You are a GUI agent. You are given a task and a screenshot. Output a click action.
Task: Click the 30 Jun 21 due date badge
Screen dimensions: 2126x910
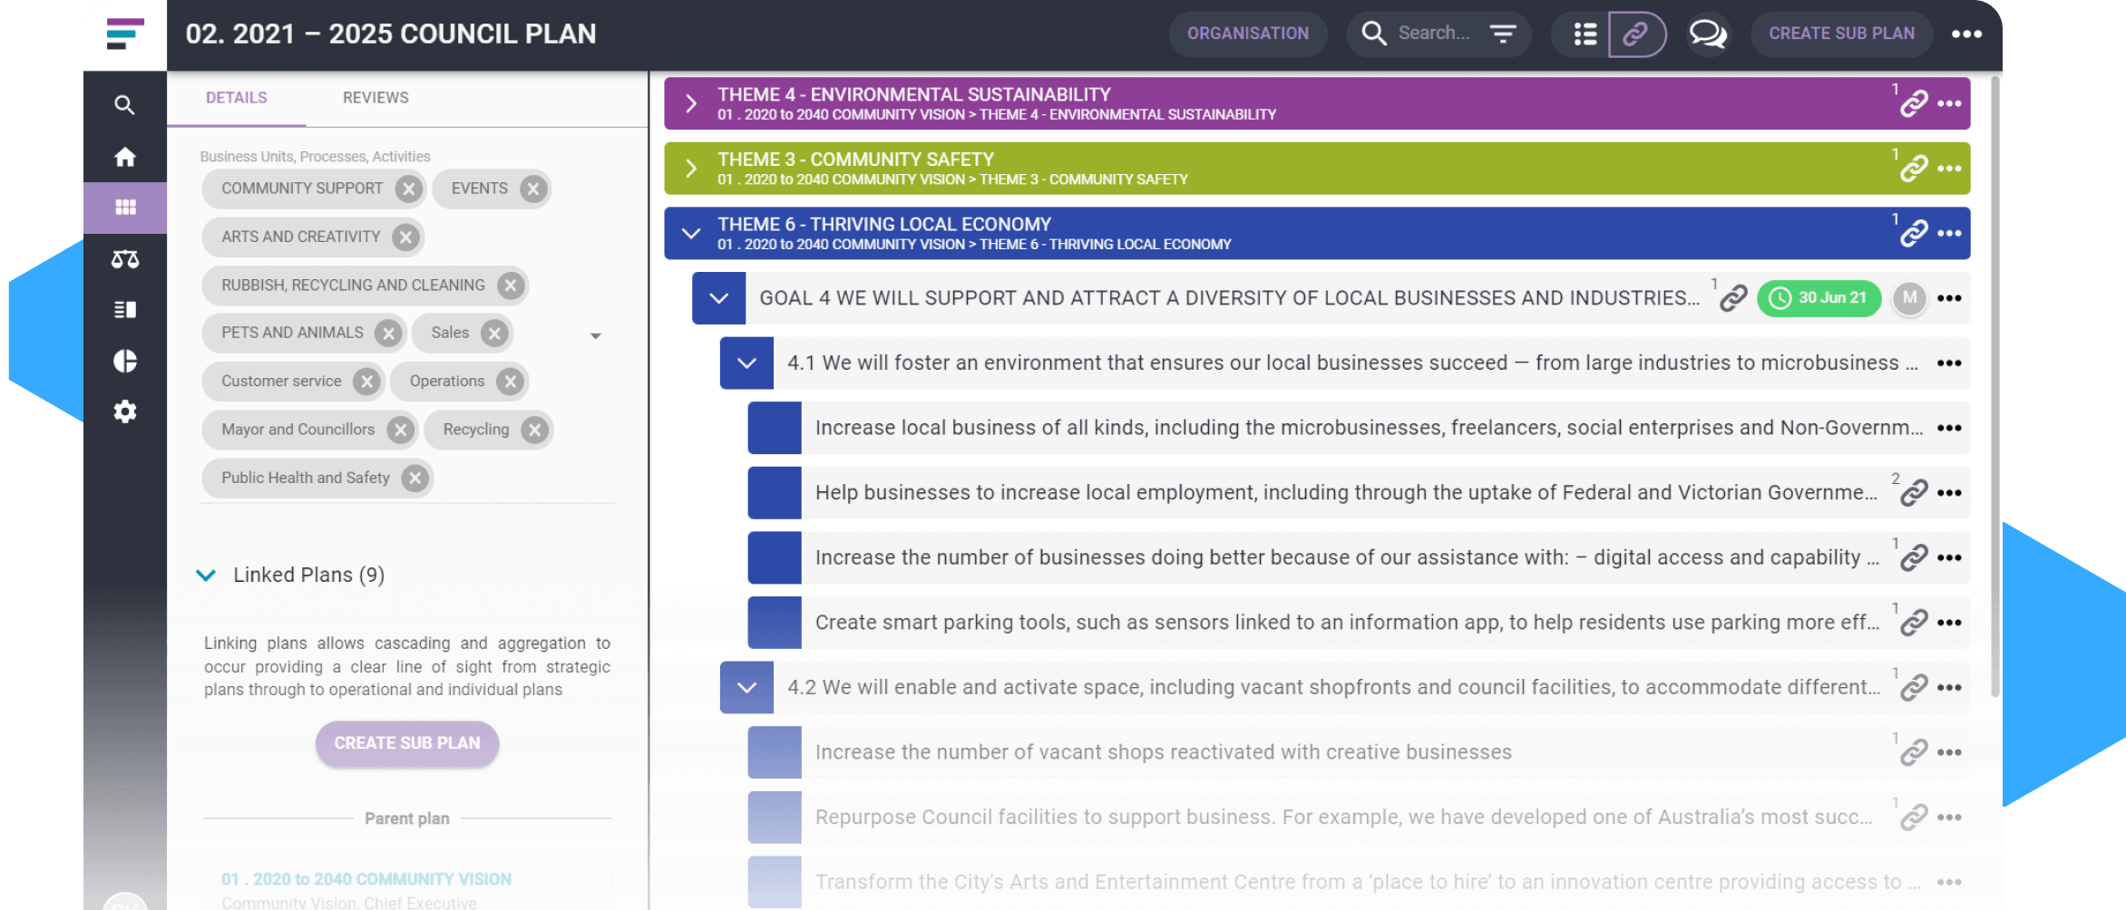point(1819,298)
